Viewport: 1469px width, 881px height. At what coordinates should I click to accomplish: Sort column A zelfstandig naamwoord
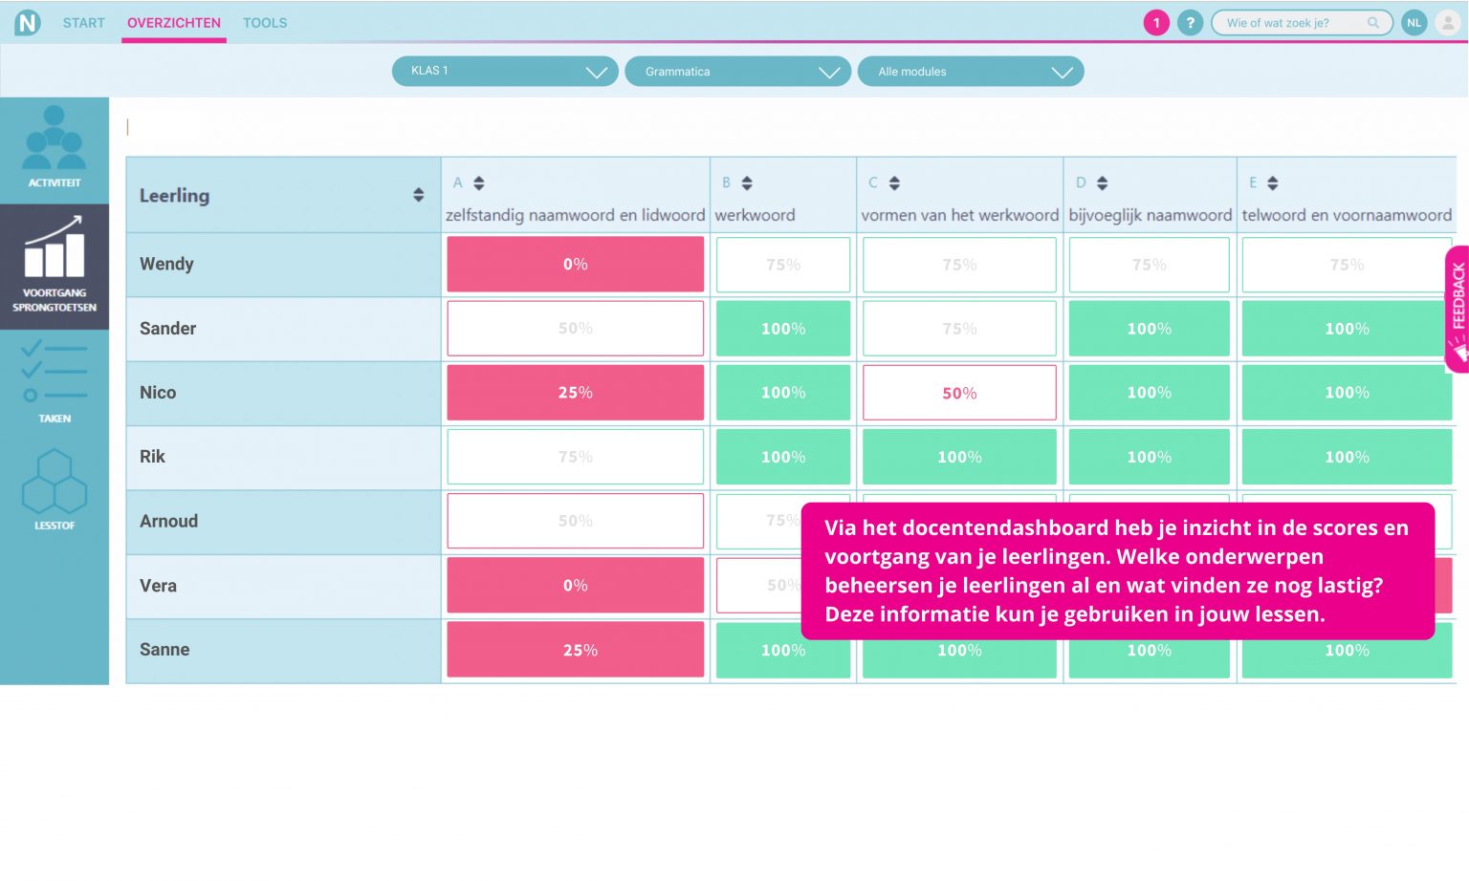click(479, 183)
